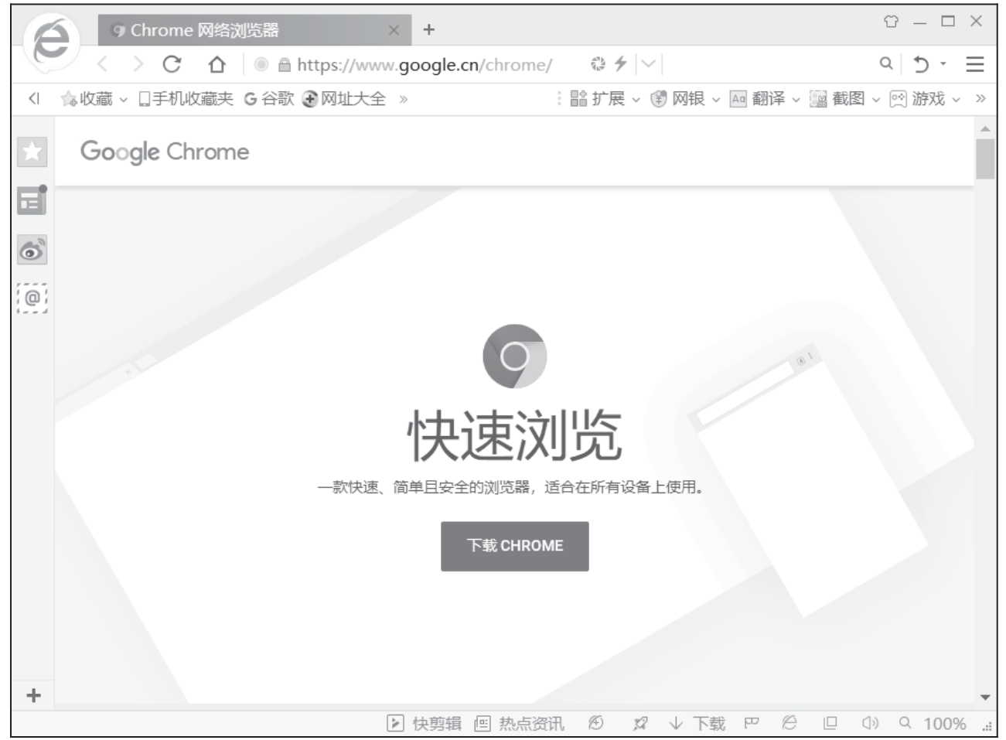1006x740 pixels.
Task: Click the padlock security icon
Action: [x=284, y=65]
